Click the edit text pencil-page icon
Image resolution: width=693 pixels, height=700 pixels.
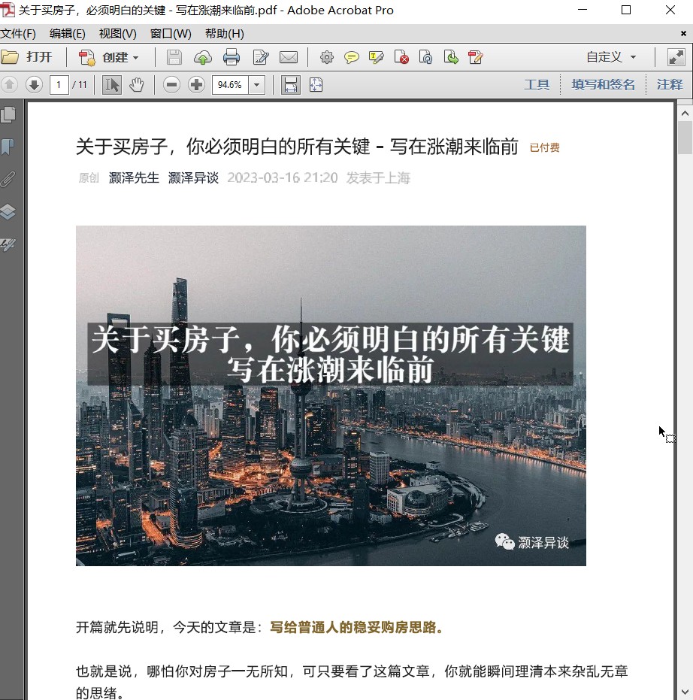tap(261, 58)
